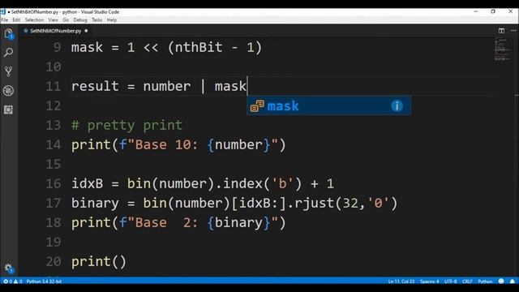
Task: Click the 'idxB = bin(number)' line
Action: point(203,184)
